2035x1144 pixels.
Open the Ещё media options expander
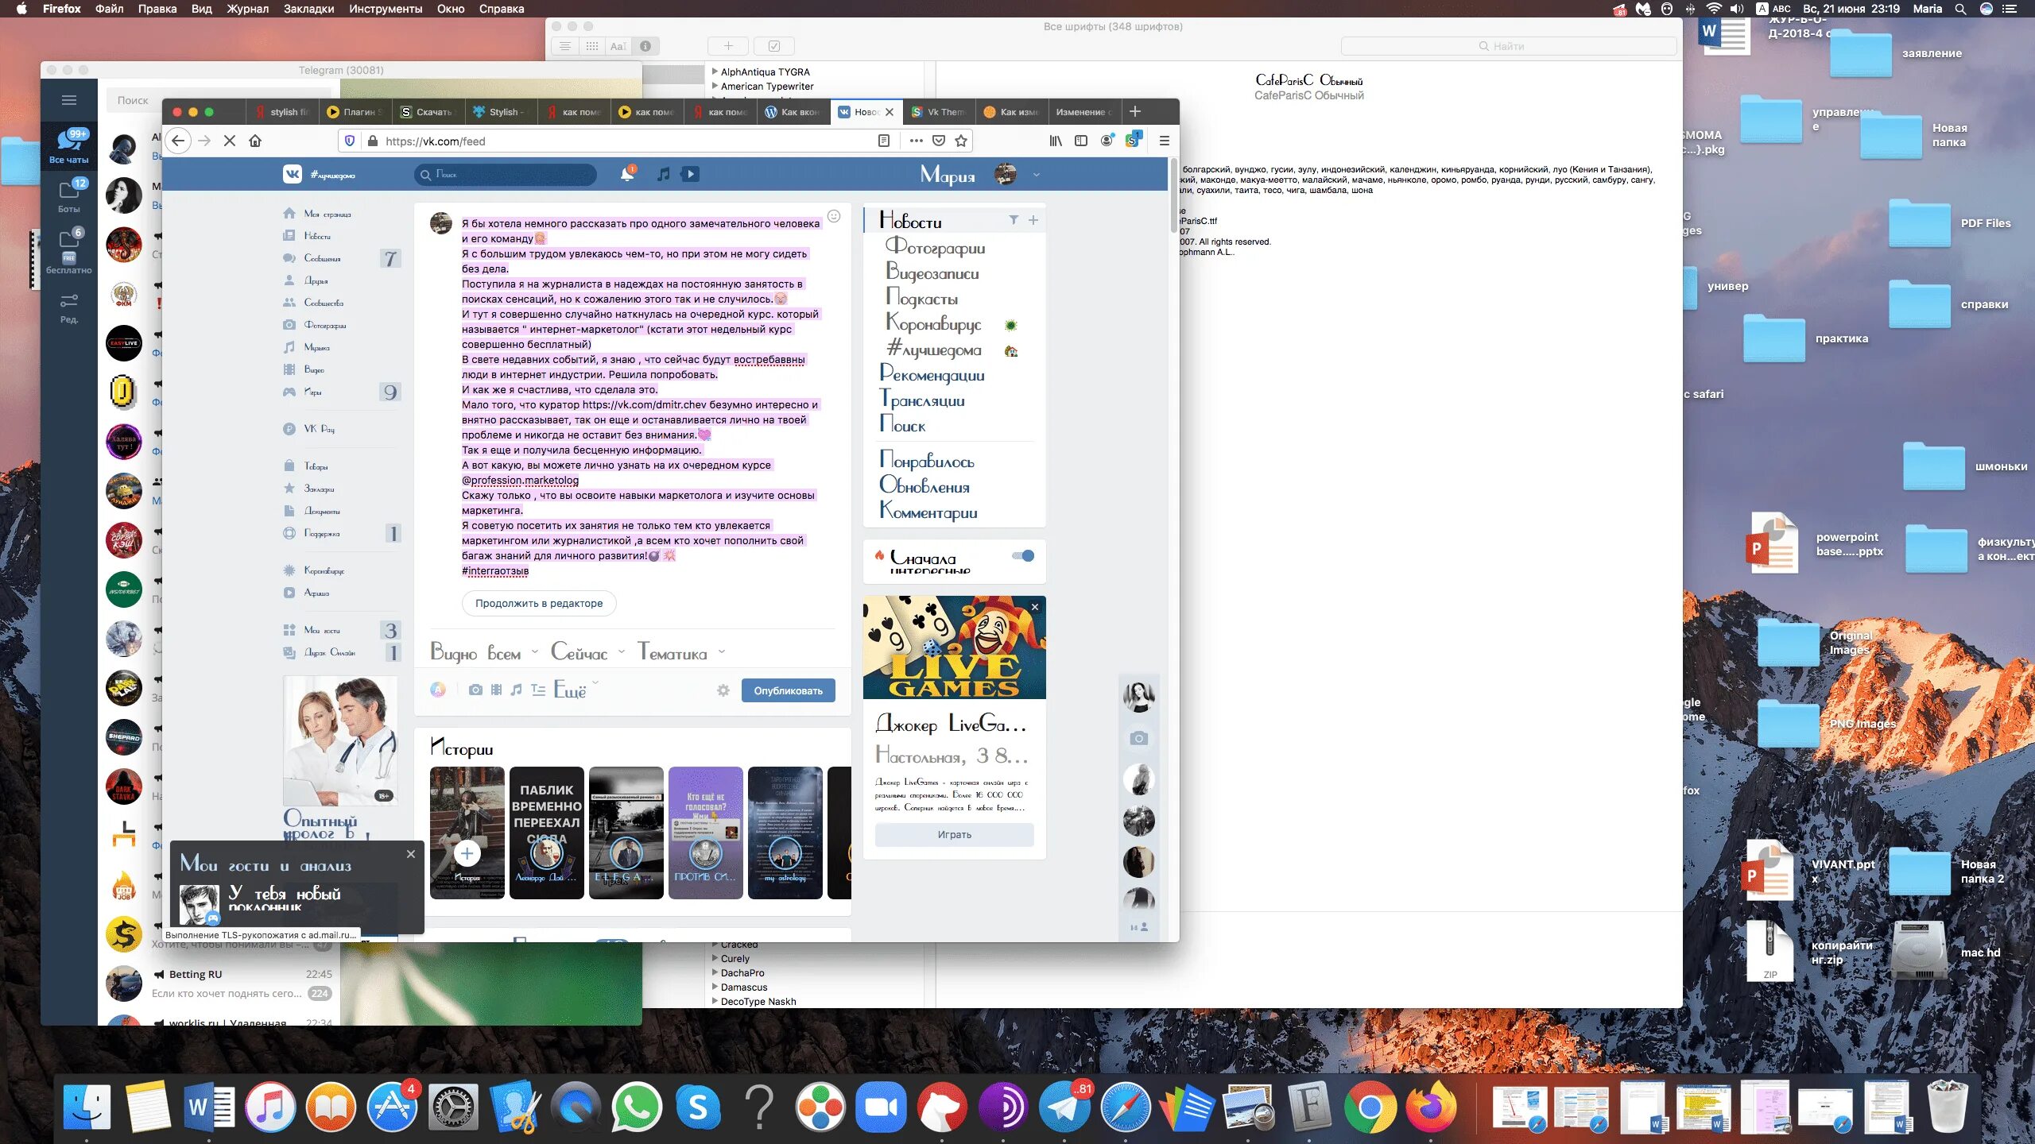point(573,690)
